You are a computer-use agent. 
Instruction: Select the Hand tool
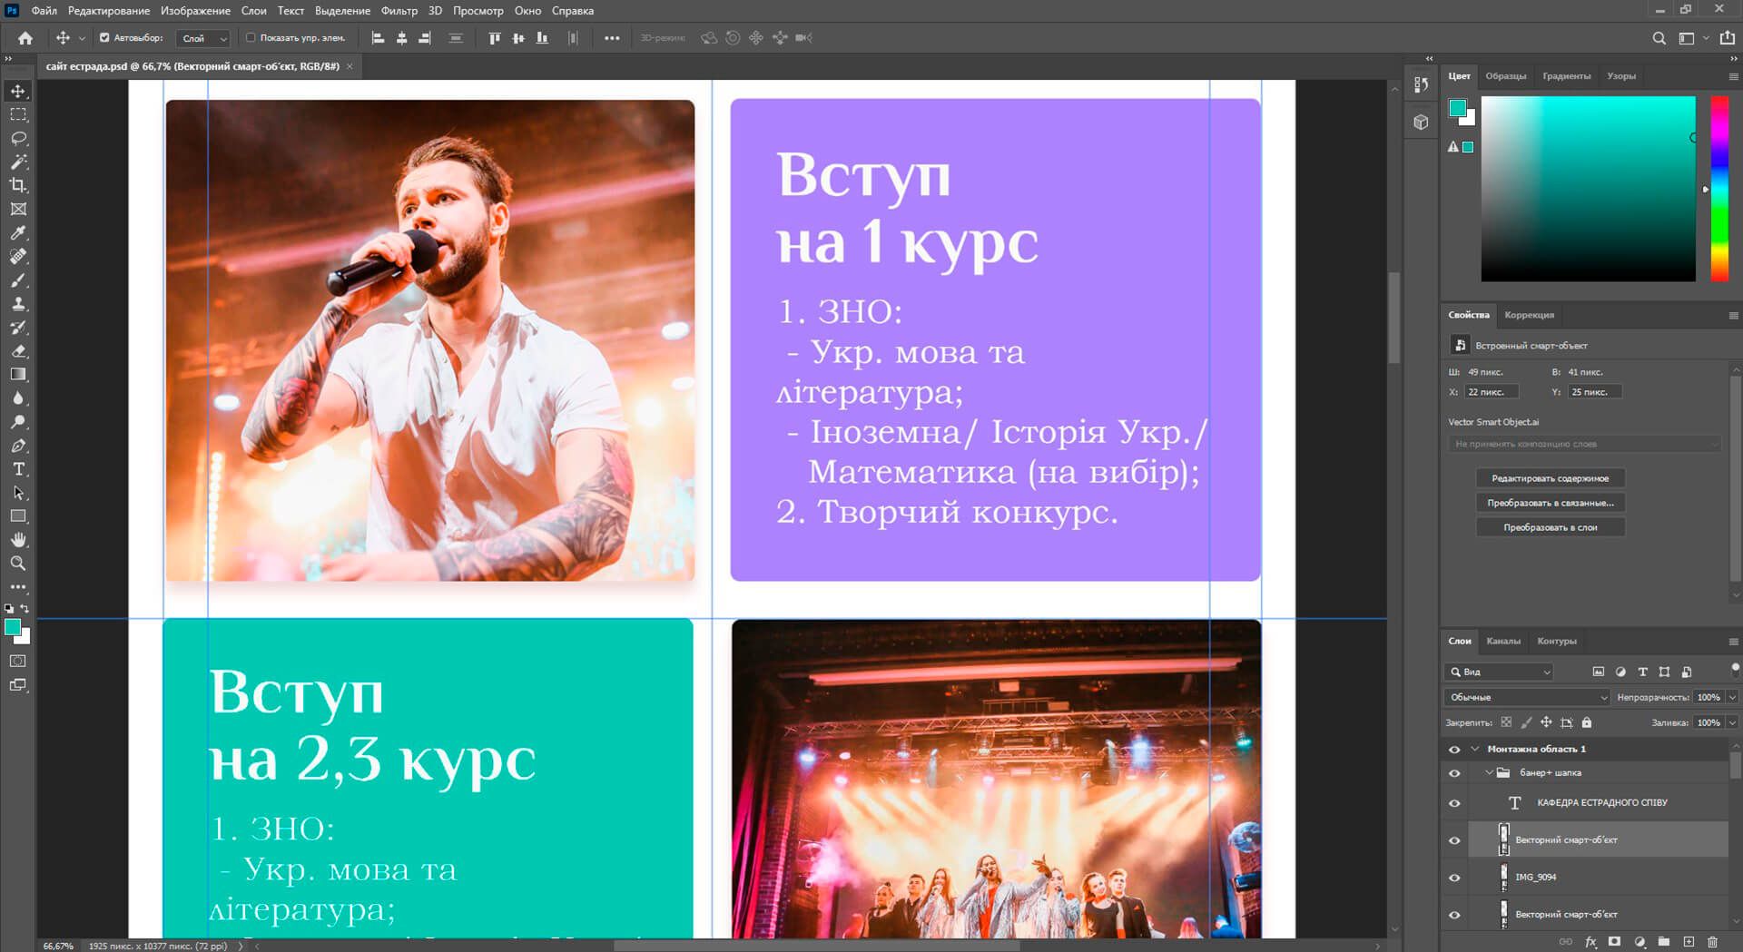(18, 540)
